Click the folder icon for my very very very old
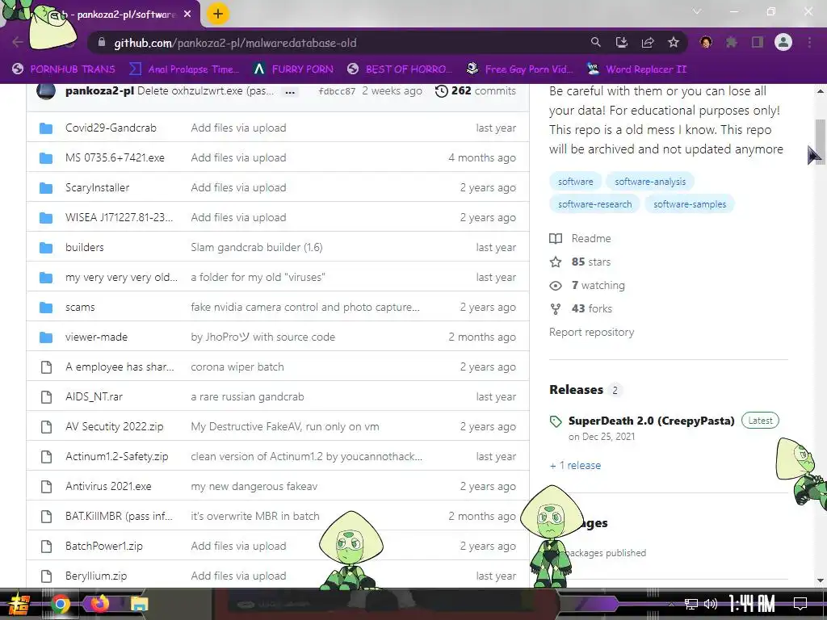Screen dimensions: 827x620 (46, 278)
